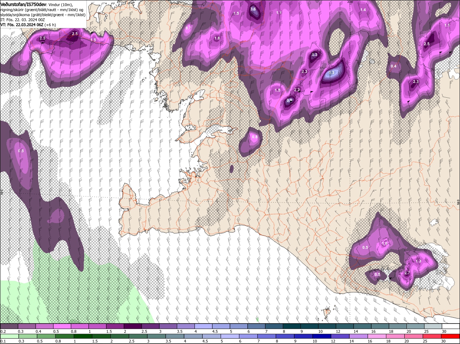
Task: Click the 2.7 precipitation value label
Action: (x=407, y=273)
